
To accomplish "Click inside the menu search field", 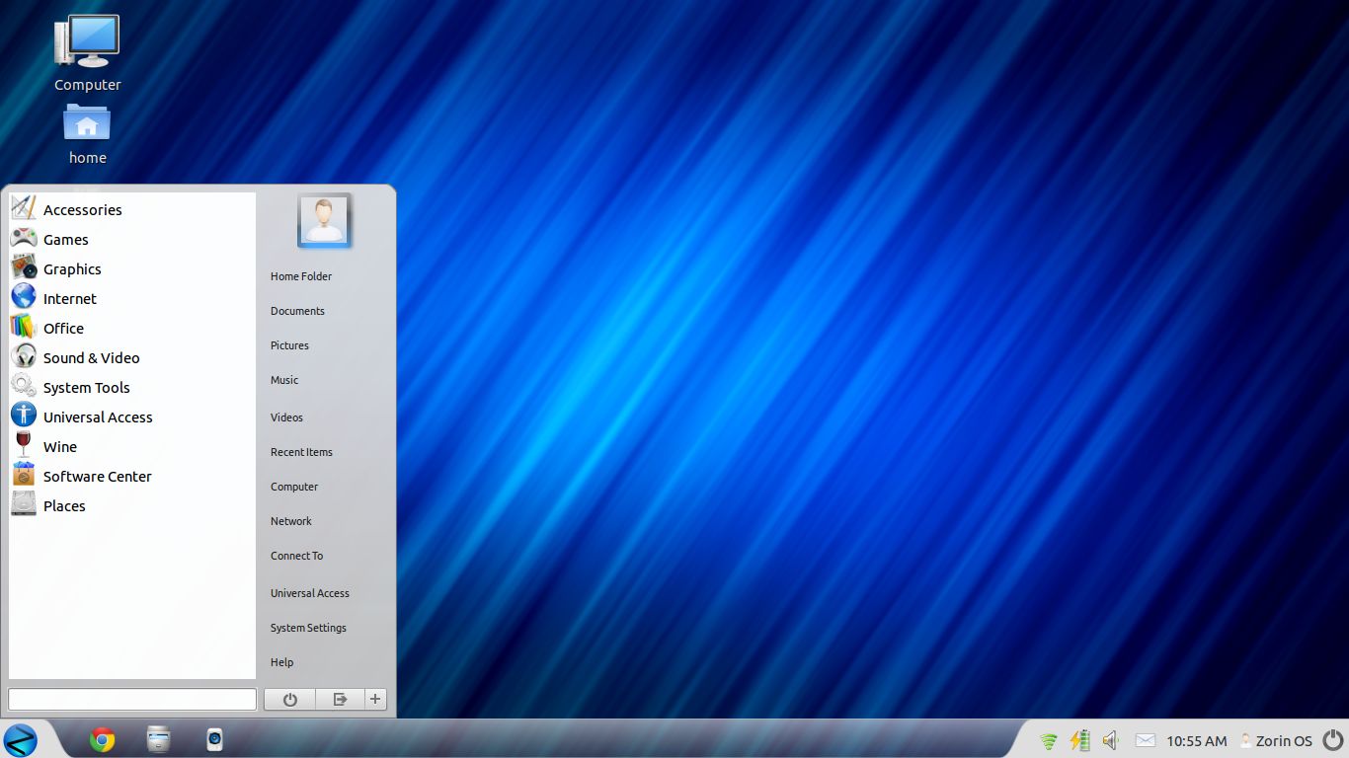I will (x=131, y=699).
